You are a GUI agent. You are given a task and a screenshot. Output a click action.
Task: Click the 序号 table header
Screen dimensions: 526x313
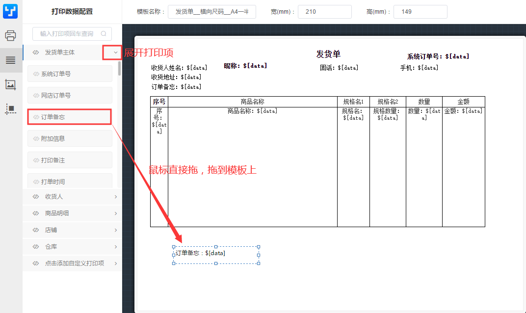tap(159, 102)
